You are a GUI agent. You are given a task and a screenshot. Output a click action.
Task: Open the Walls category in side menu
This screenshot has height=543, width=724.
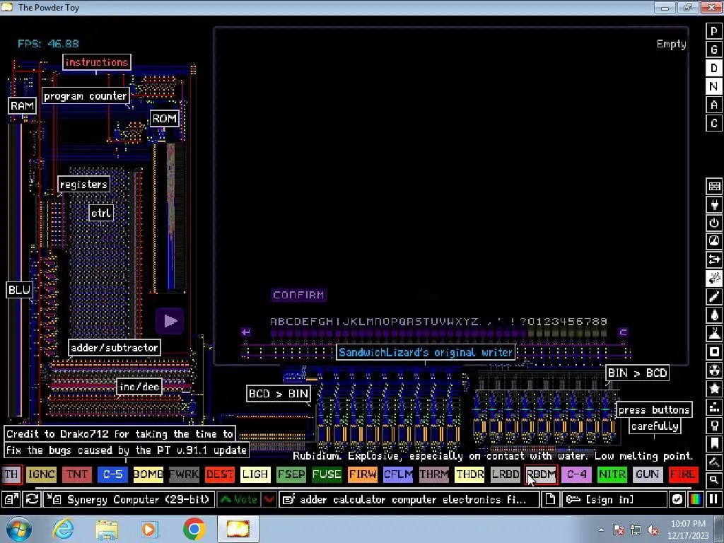(x=714, y=186)
